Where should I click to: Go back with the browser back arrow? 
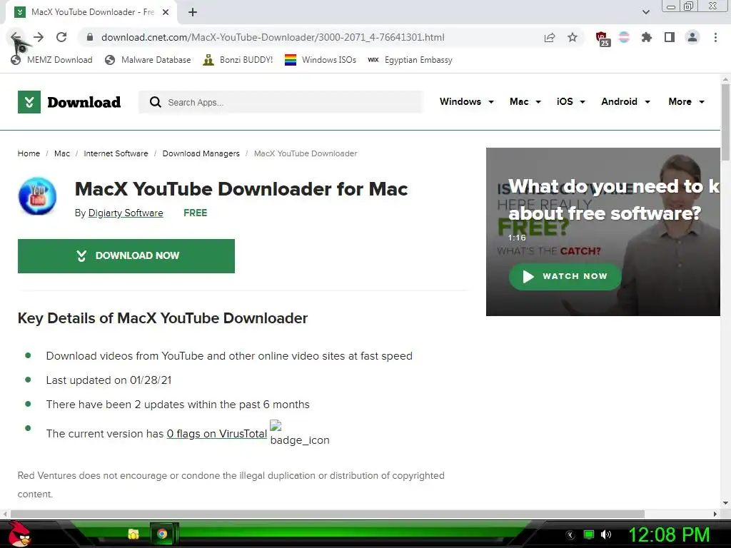coord(16,37)
